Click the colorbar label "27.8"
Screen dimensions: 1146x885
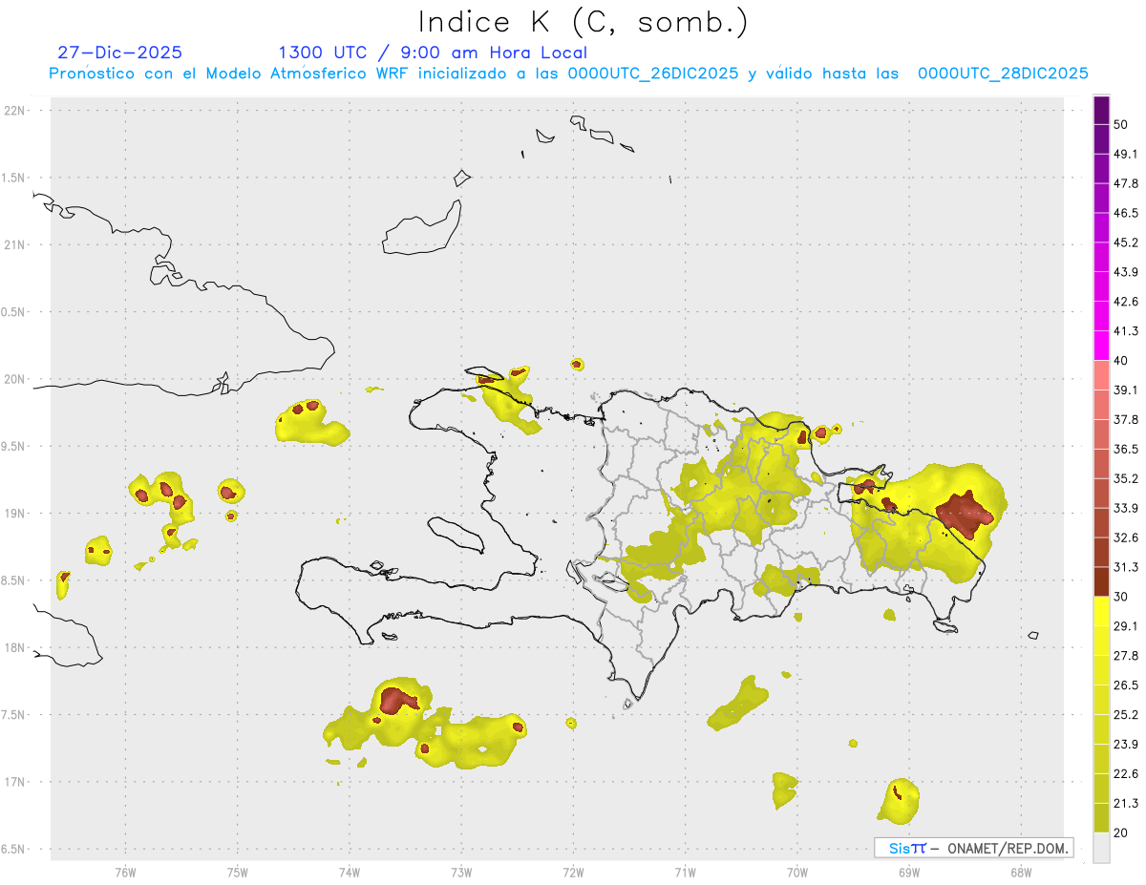1126,656
